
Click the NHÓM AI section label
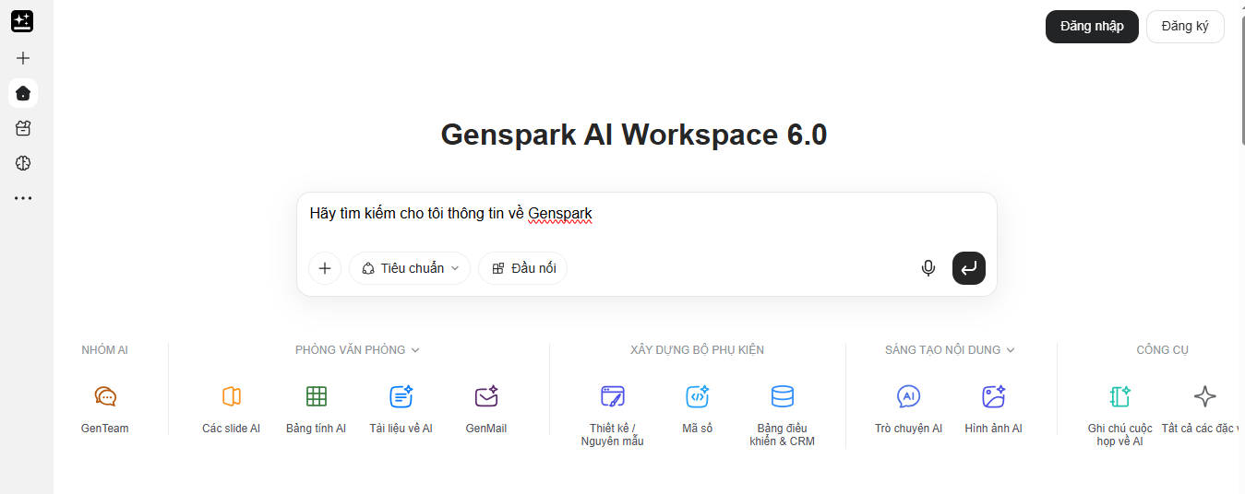pos(105,350)
